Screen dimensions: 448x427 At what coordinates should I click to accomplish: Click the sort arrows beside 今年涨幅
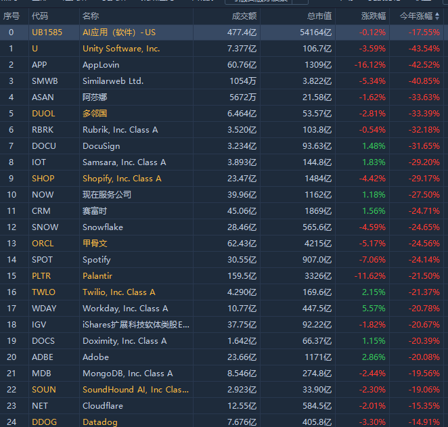(x=437, y=16)
